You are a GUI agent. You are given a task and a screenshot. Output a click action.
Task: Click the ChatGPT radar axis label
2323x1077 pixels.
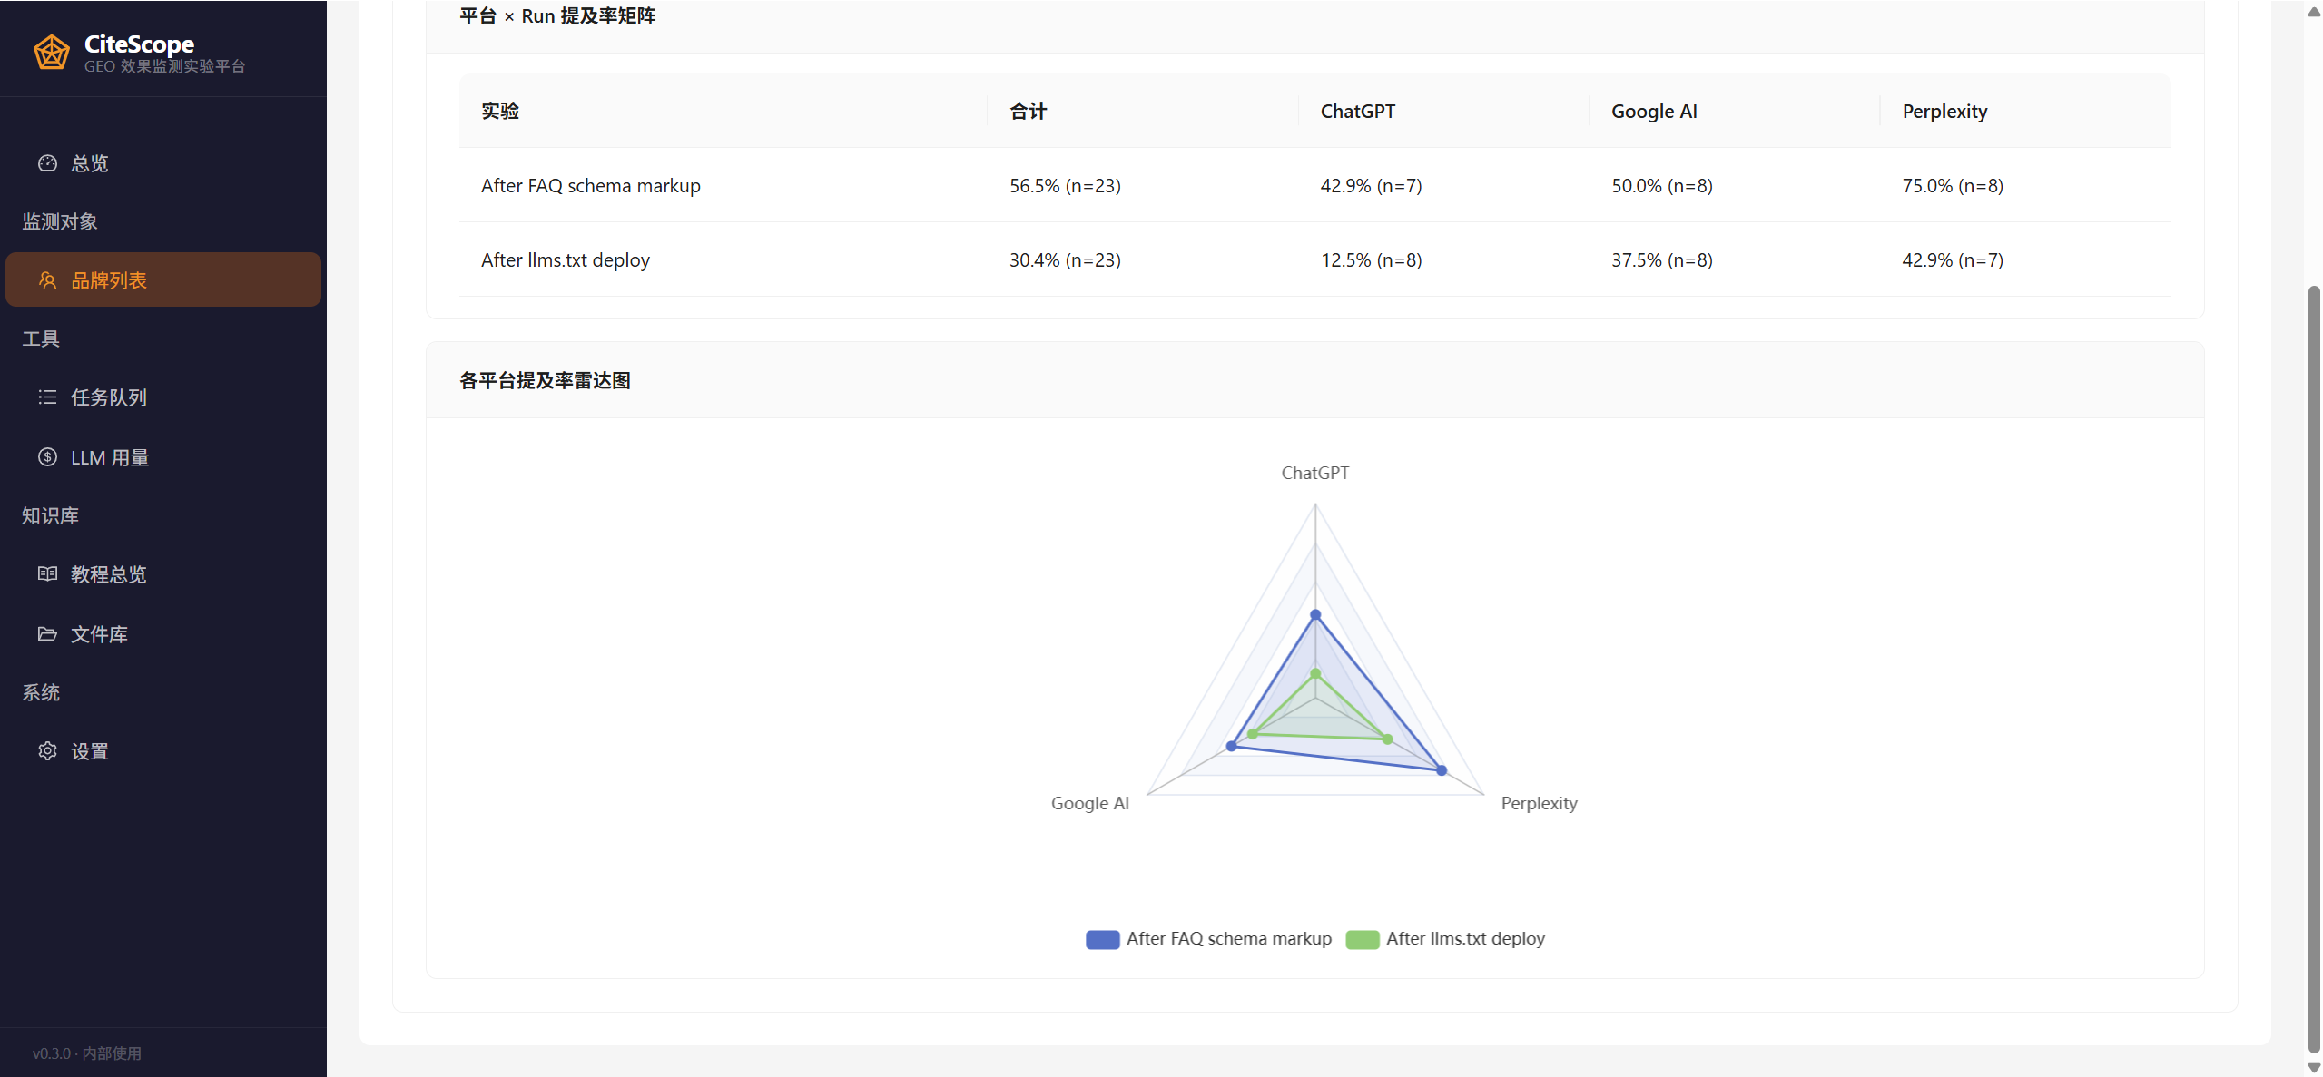coord(1314,473)
